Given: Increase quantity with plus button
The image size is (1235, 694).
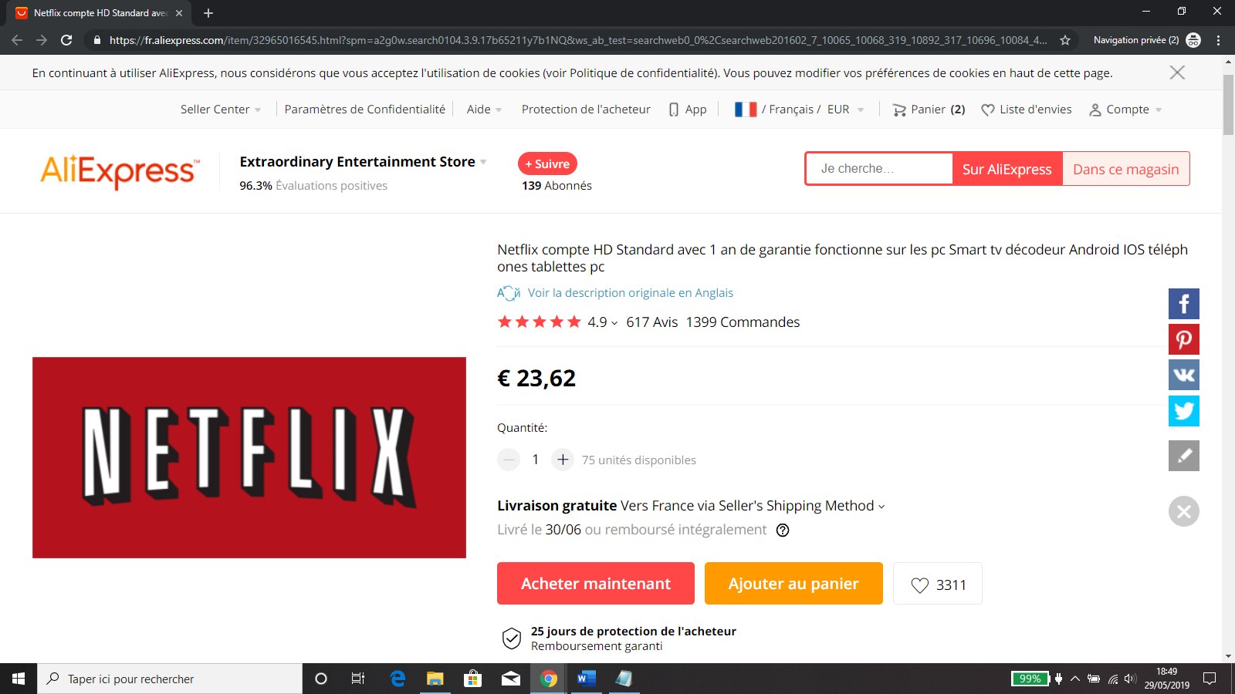Looking at the screenshot, I should click(563, 460).
